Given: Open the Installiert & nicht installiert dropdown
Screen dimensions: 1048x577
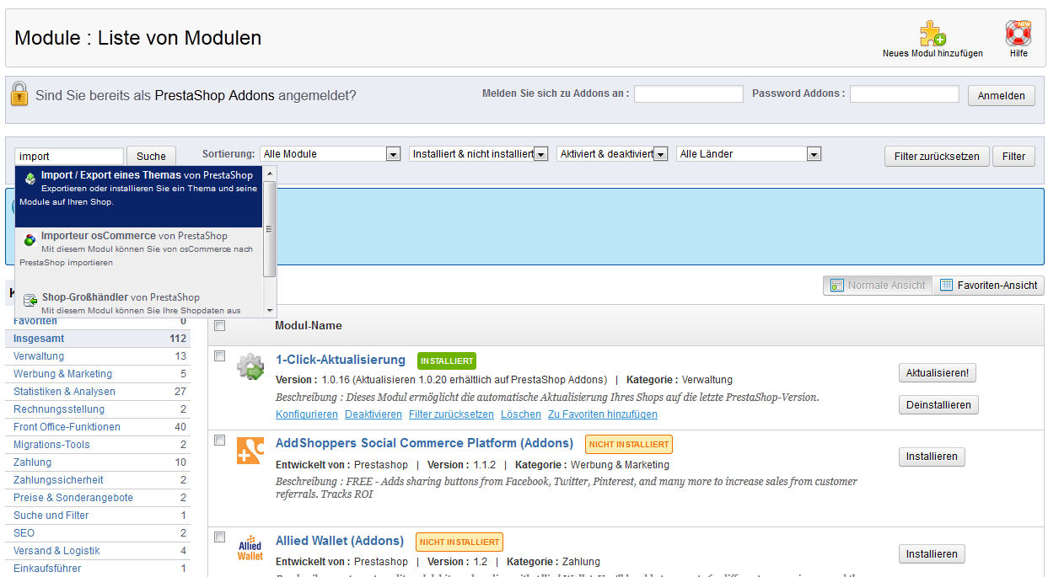Looking at the screenshot, I should [479, 154].
